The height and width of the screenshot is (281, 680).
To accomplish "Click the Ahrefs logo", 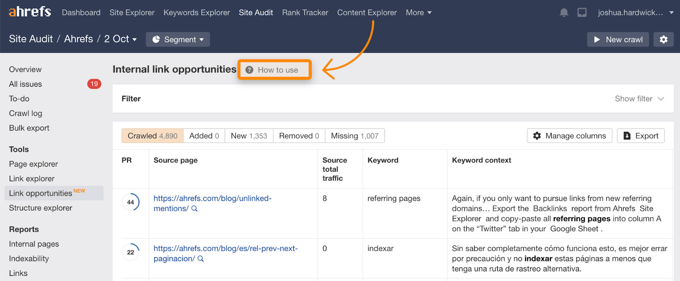I will pos(30,12).
